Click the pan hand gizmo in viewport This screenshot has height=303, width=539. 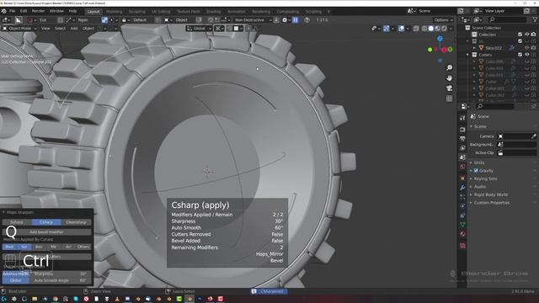[x=449, y=78]
